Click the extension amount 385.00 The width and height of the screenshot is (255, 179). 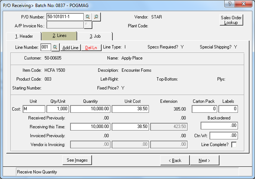(179, 109)
